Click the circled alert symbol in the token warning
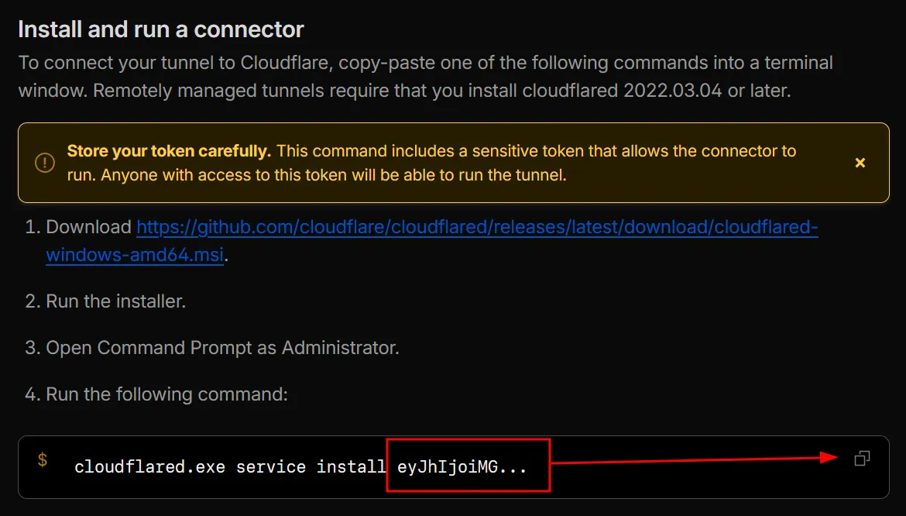The height and width of the screenshot is (516, 906). (44, 163)
